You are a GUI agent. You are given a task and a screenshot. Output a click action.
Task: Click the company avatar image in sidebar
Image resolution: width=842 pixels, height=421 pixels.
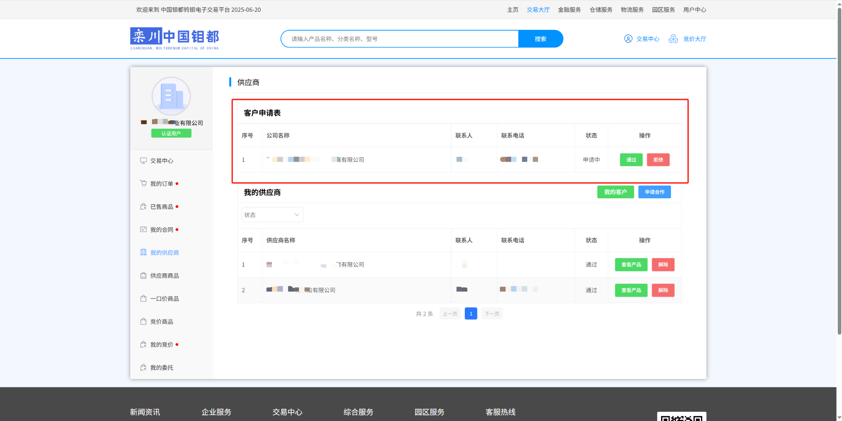click(171, 96)
